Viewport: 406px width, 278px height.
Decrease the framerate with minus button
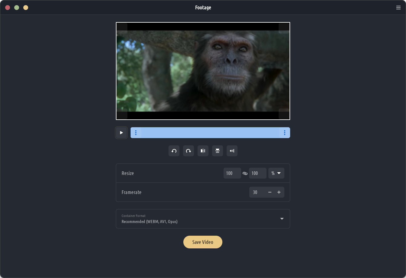click(270, 192)
